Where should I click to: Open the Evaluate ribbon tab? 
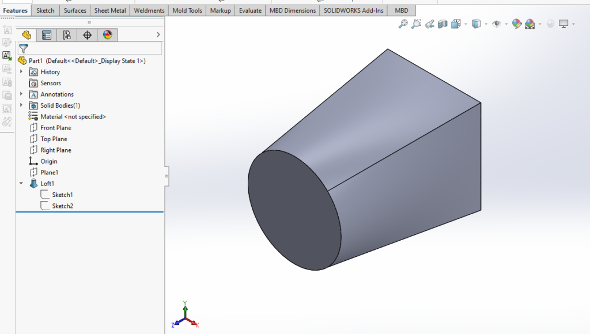point(249,10)
